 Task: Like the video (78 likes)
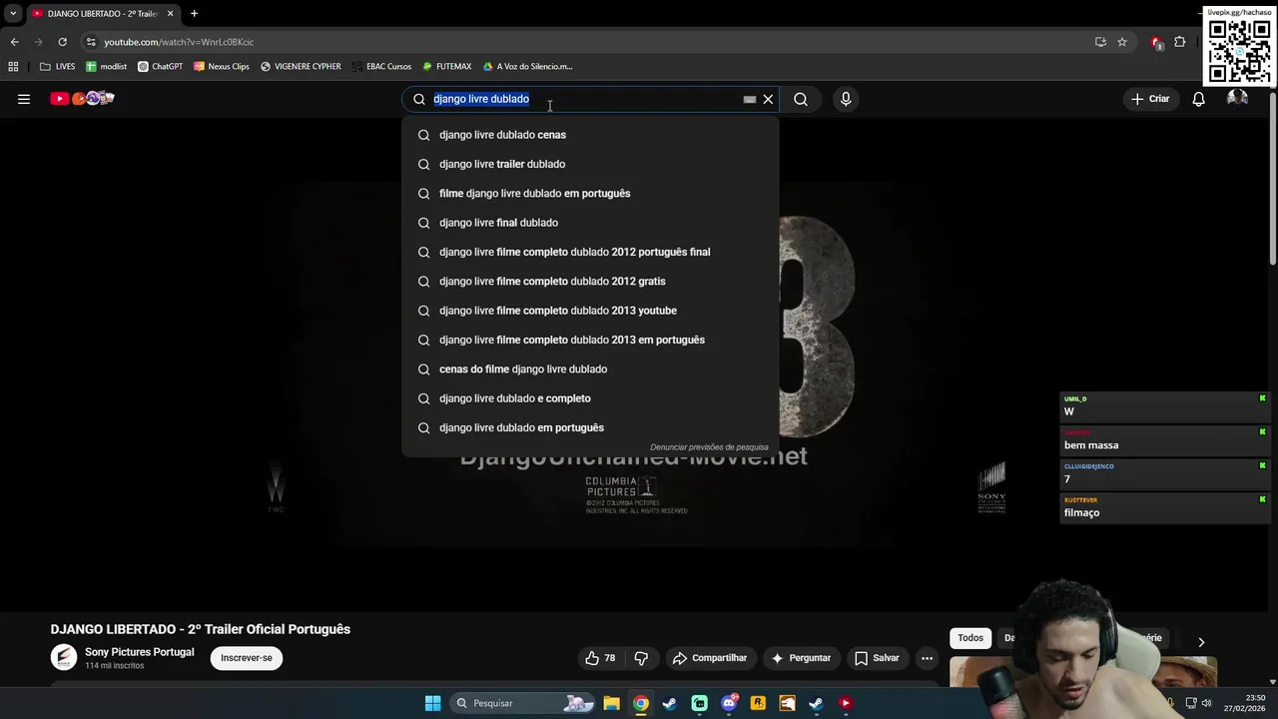click(x=600, y=658)
